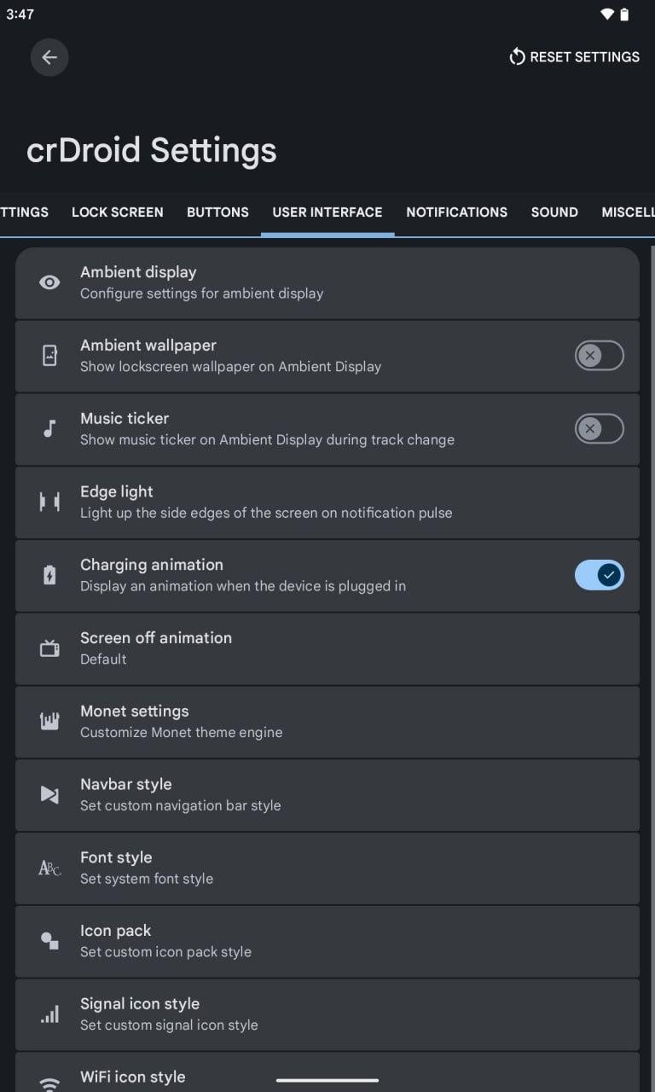Click the Font style ABC icon
Viewport: 655px width, 1092px height.
pyautogui.click(x=49, y=868)
